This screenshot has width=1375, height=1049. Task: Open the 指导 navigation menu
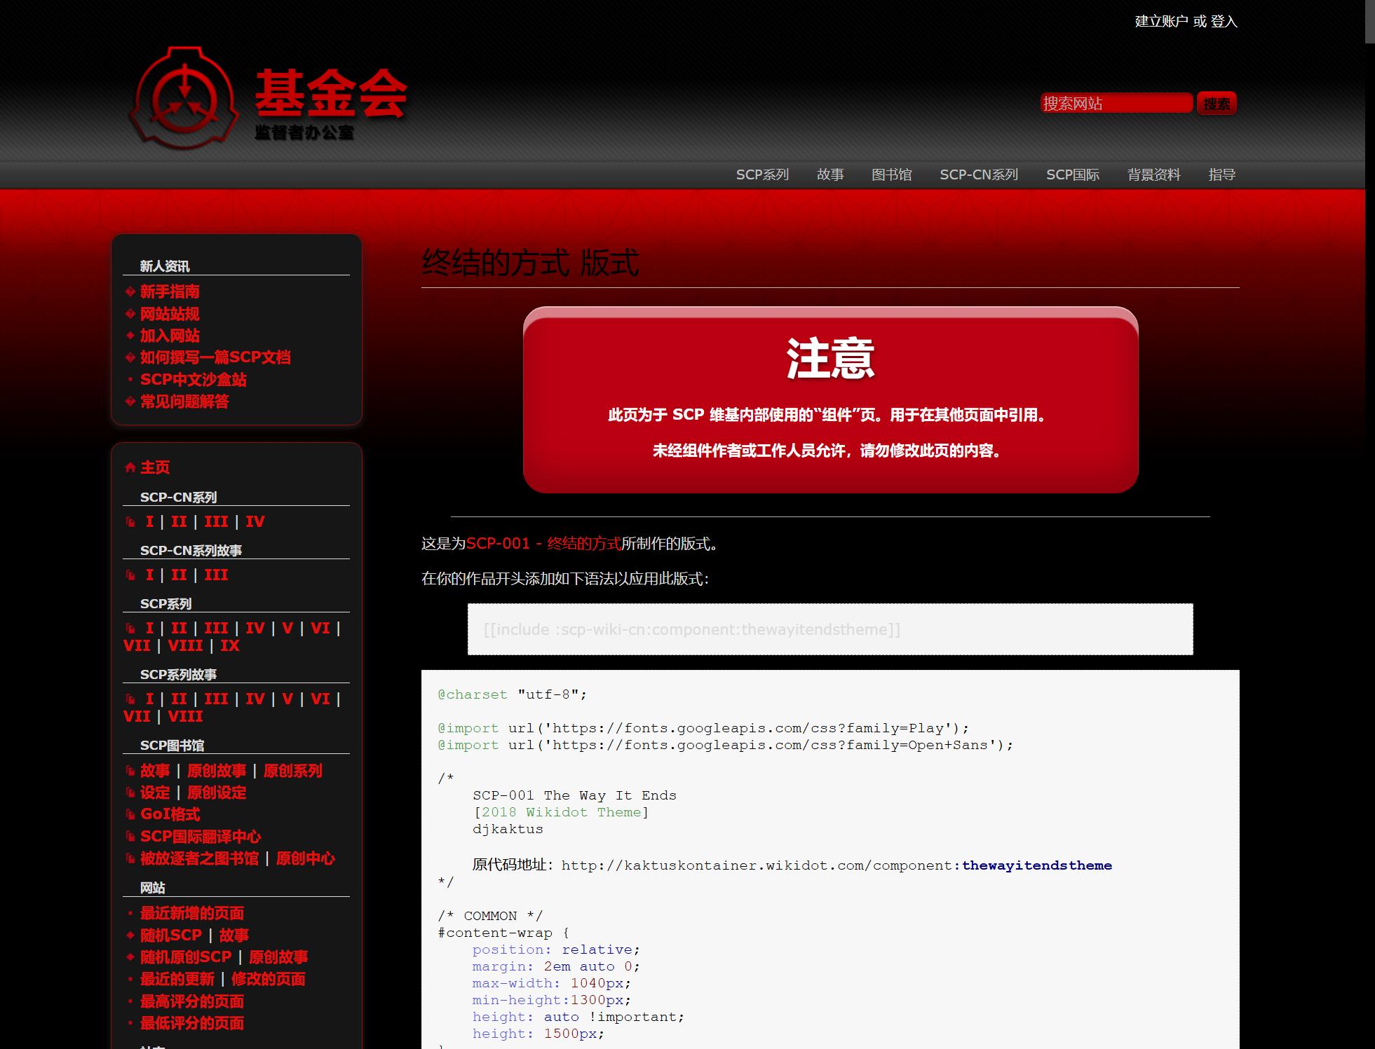coord(1221,174)
